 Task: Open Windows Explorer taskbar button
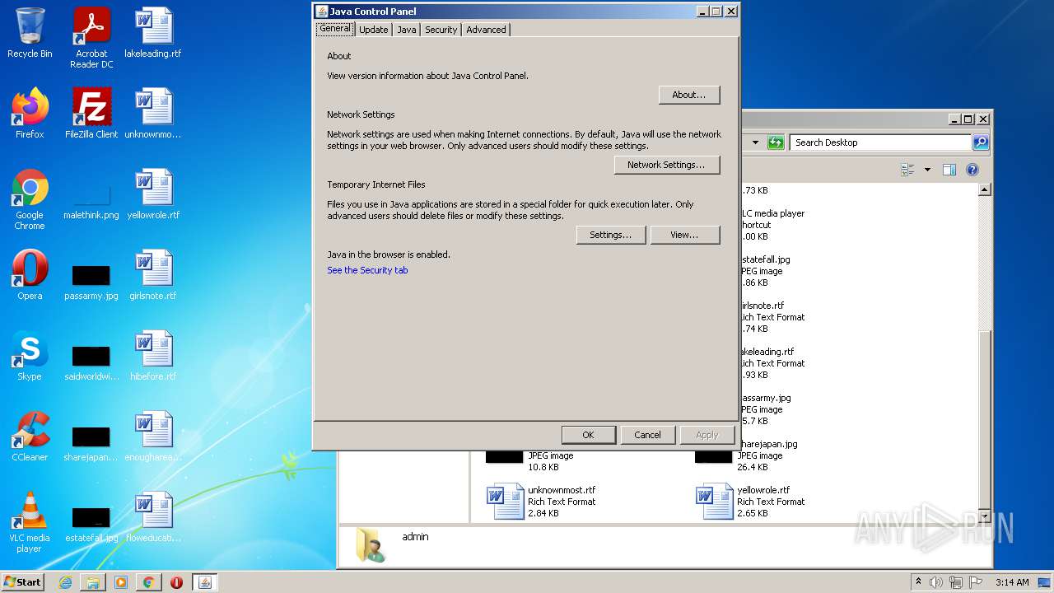tap(93, 582)
